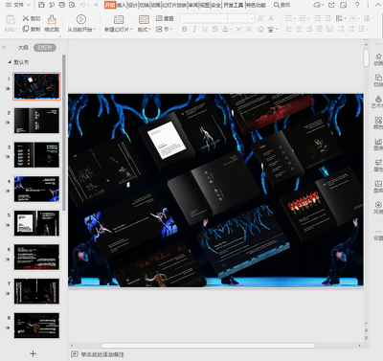Screen dimensions: 383x361
Task: Align text left
Action: [289, 29]
